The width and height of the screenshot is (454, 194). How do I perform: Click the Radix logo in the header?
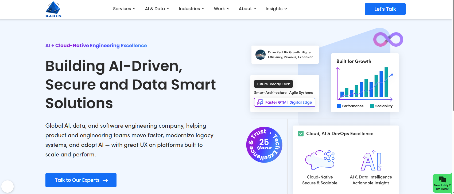[53, 9]
